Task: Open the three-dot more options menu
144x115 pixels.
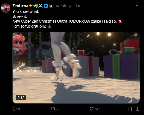Action: [137, 6]
